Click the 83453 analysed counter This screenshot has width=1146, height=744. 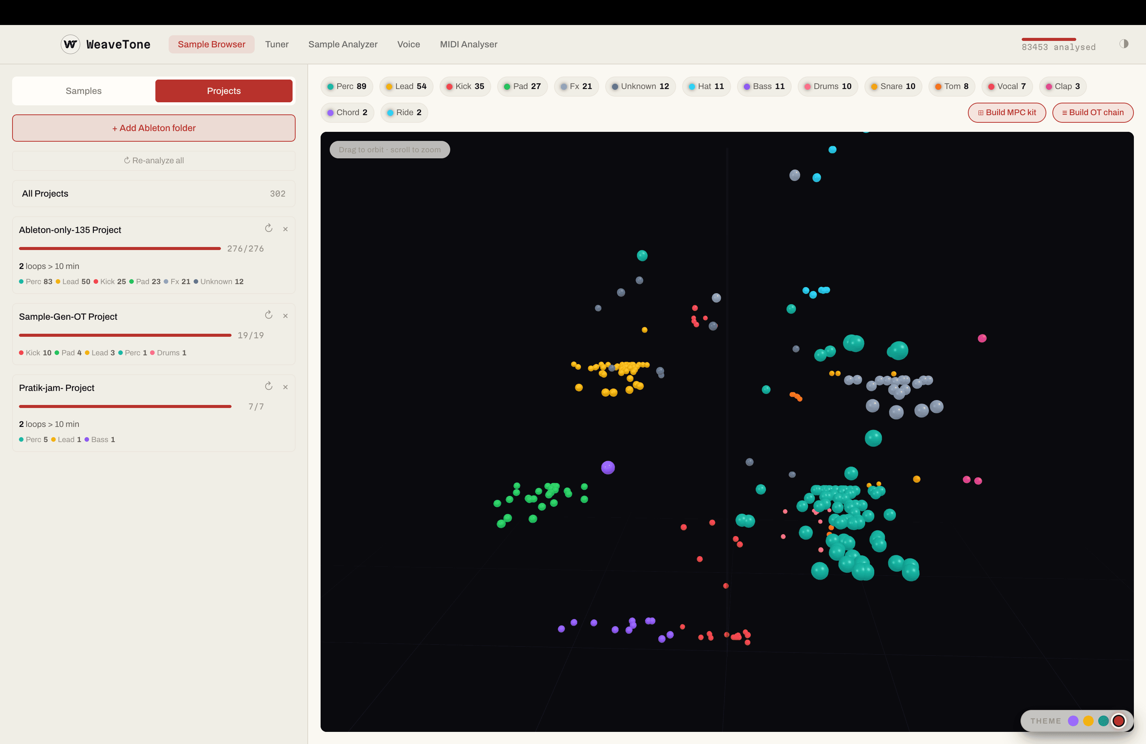1058,47
